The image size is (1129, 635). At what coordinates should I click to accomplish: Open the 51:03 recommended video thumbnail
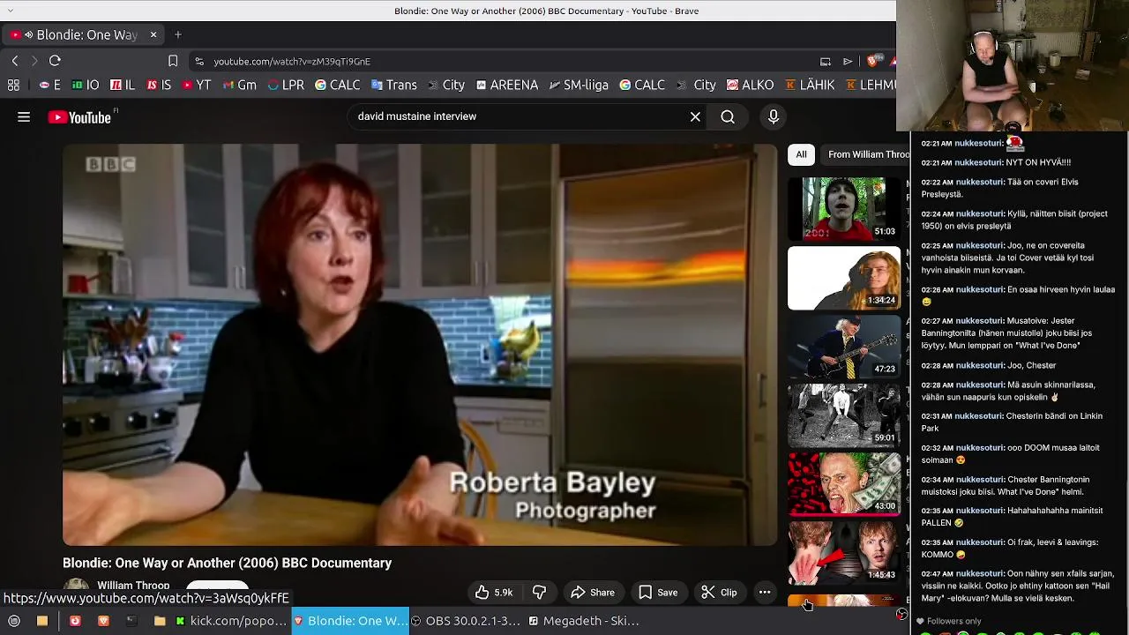844,208
